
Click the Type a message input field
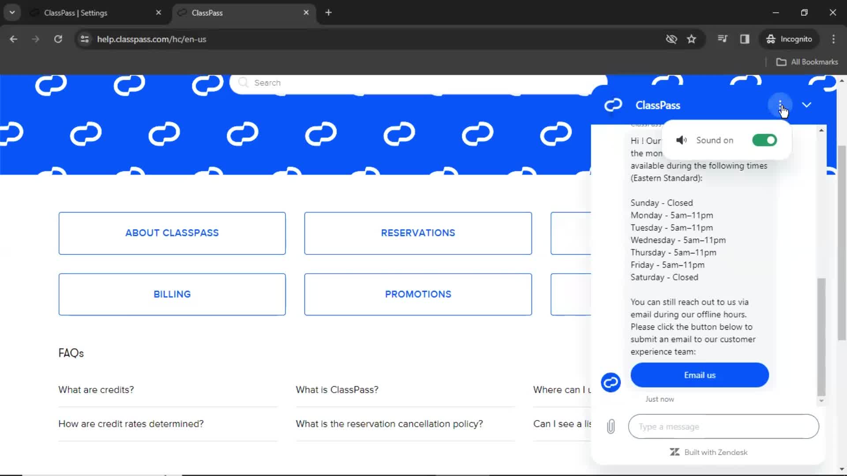coord(723,426)
